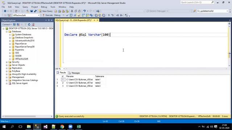The image size is (232, 130).
Task: Click the Quick Launch search field
Action: point(197,3)
